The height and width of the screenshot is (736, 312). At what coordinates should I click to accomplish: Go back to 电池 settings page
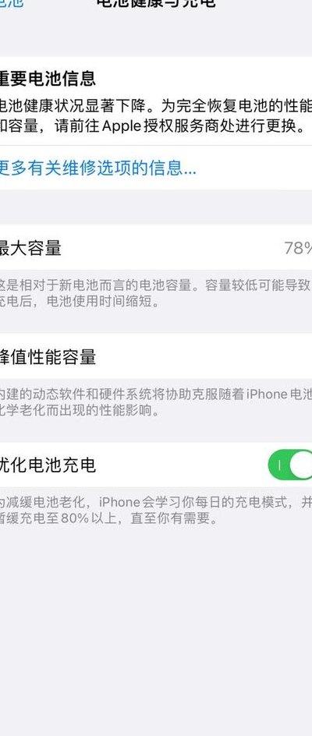point(12,3)
